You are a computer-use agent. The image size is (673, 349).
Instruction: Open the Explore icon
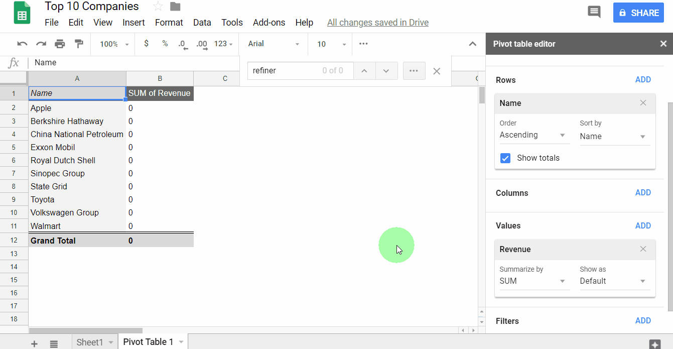655,344
